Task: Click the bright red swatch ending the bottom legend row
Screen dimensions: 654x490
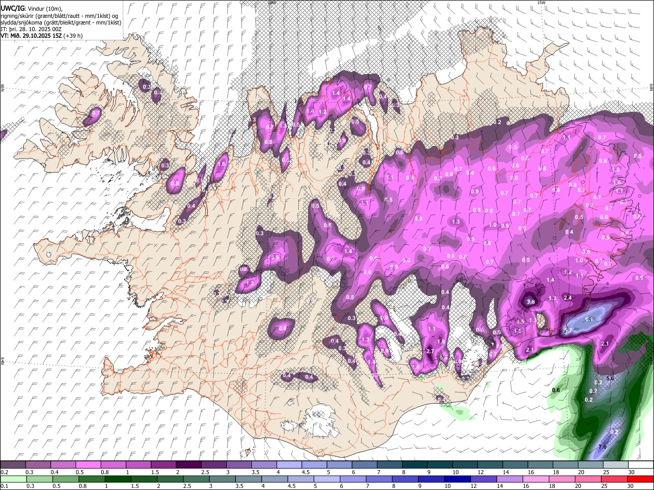Action: pyautogui.click(x=641, y=479)
